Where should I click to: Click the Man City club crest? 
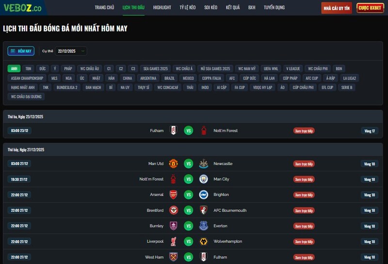point(203,179)
